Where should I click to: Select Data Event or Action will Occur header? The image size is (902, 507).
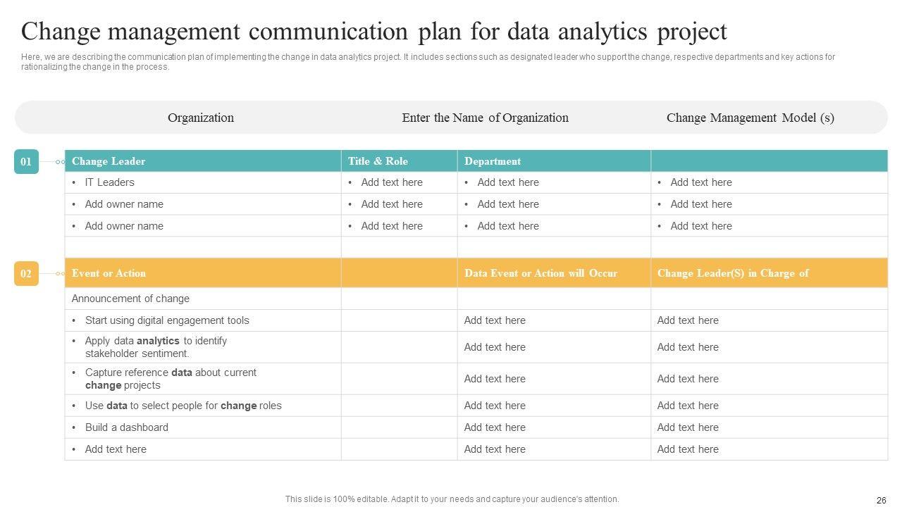540,273
